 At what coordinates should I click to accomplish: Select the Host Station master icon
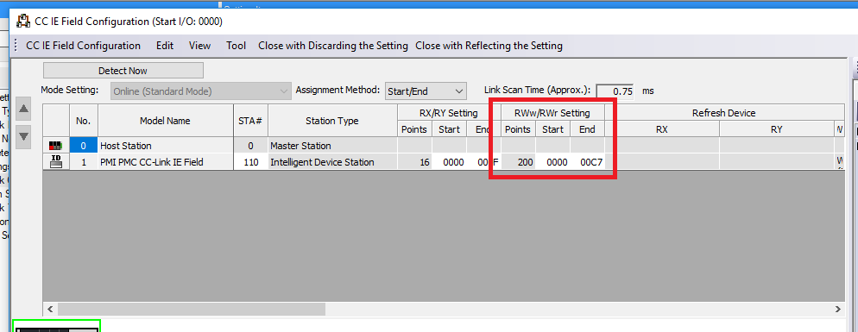point(56,146)
